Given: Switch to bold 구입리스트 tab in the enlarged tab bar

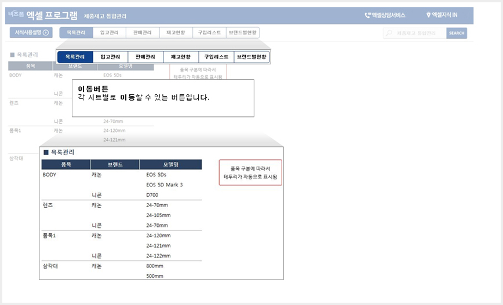Looking at the screenshot, I should click(217, 57).
